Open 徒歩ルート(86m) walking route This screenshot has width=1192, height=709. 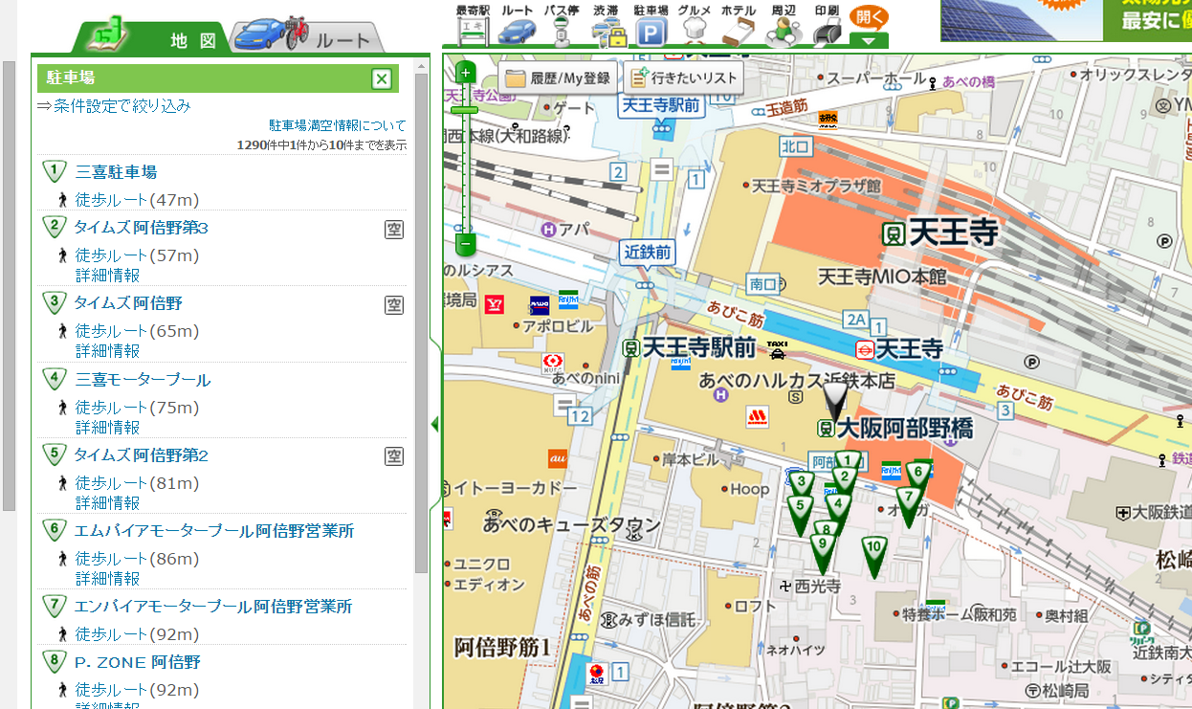click(x=137, y=559)
